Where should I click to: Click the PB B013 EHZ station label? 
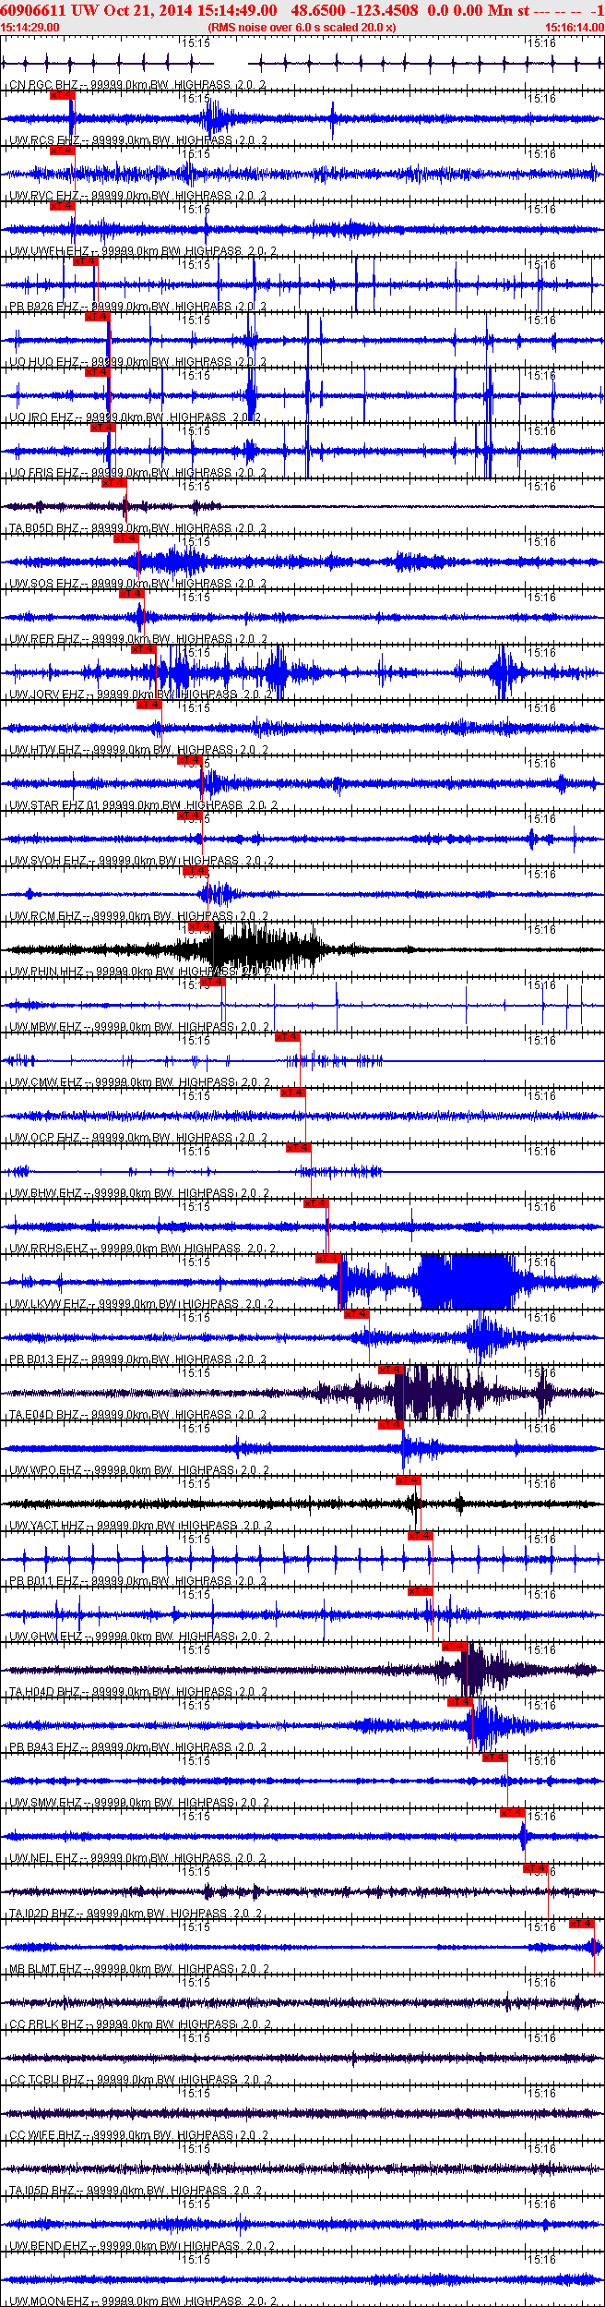[43, 1359]
